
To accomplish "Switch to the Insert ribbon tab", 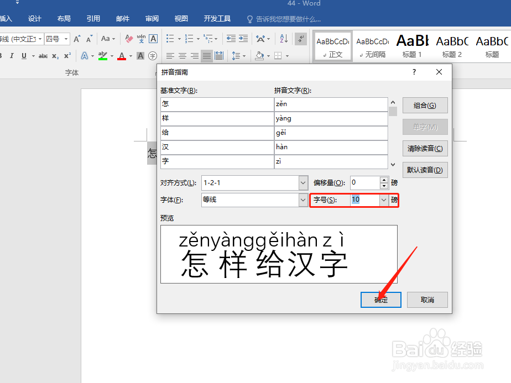I will tap(7, 18).
